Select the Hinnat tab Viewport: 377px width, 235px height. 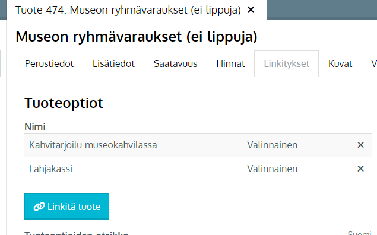[230, 64]
